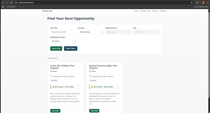Viewport: 210px width, 113px height.
Task: Focus the Job Title search field
Action: point(63,32)
